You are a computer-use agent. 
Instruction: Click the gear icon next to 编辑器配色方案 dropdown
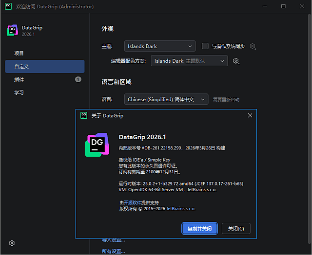click(x=236, y=61)
